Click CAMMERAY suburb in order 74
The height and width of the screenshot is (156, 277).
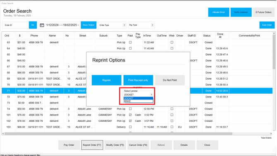click(x=105, y=109)
